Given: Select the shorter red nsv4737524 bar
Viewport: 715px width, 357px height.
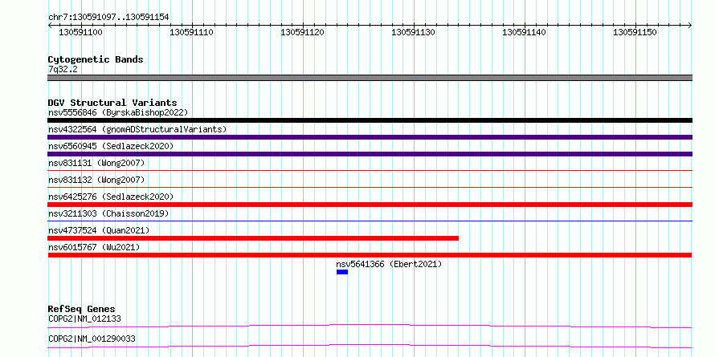Looking at the screenshot, I should point(253,238).
